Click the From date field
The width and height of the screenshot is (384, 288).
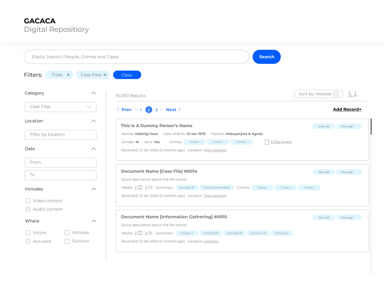pos(61,162)
